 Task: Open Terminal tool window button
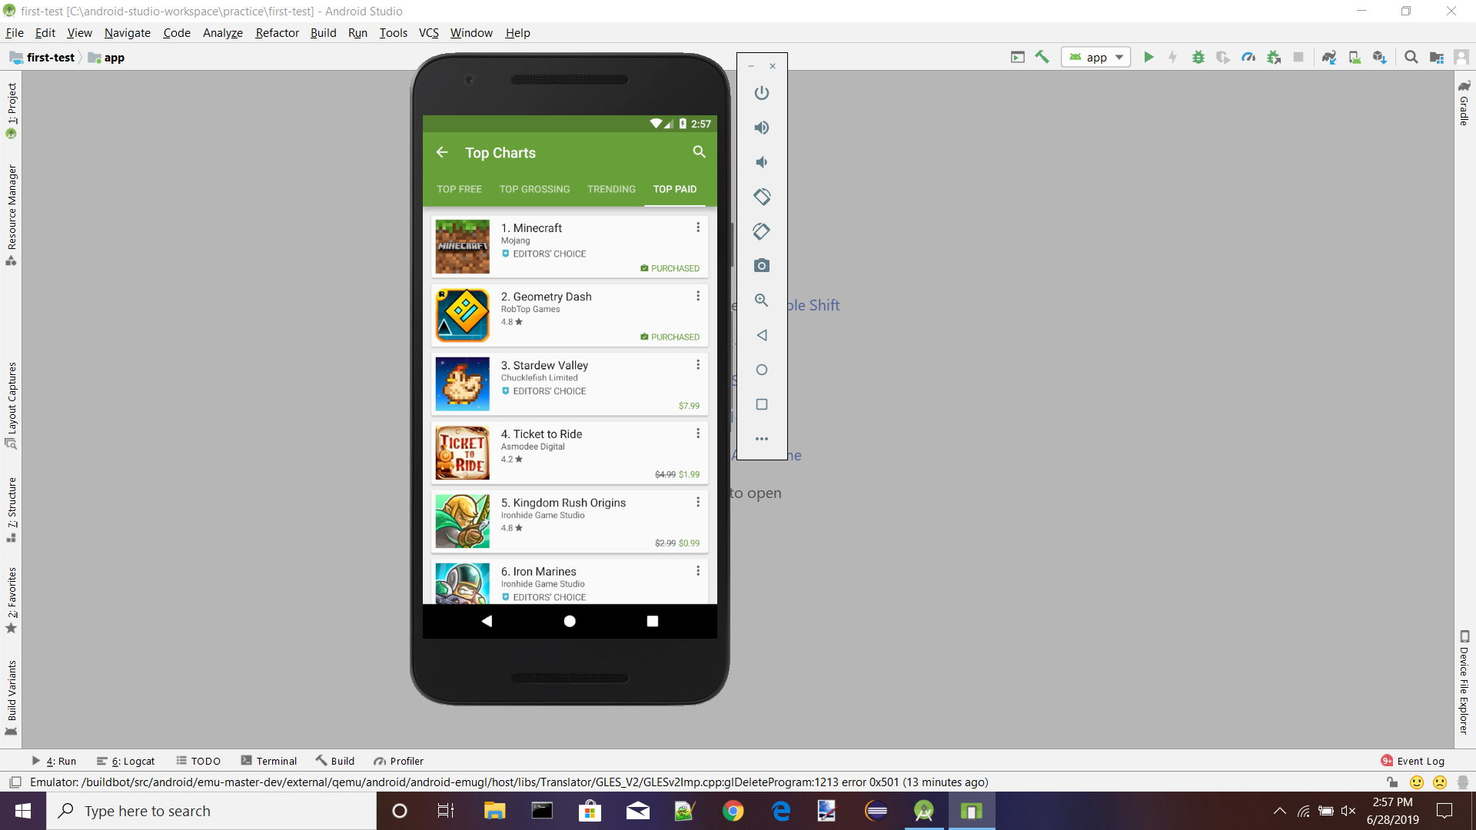click(269, 761)
